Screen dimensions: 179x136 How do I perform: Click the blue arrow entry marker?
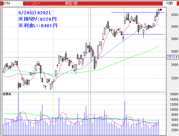(x=161, y=10)
